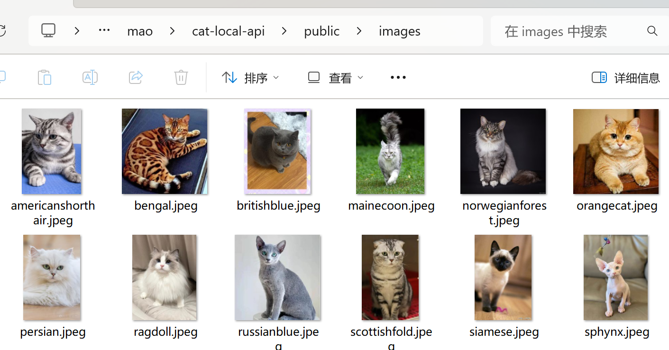The height and width of the screenshot is (350, 669).
Task: Click the file name russianblue.jpeg
Action: (x=278, y=338)
